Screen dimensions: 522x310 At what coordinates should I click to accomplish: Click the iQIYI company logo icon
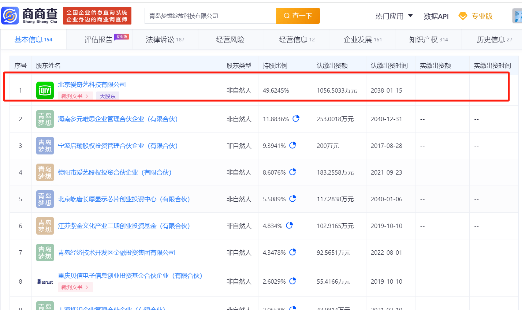pos(45,90)
